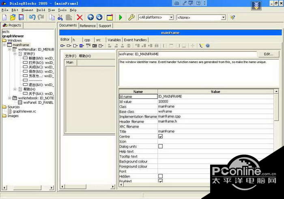Check the Dialog units checkbox

click(x=161, y=146)
